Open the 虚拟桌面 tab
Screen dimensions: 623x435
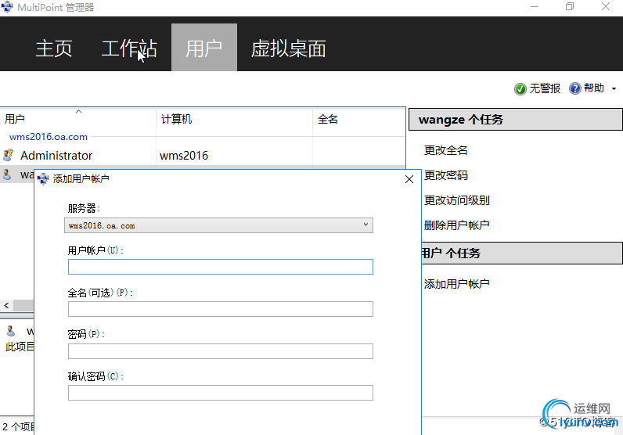point(289,48)
